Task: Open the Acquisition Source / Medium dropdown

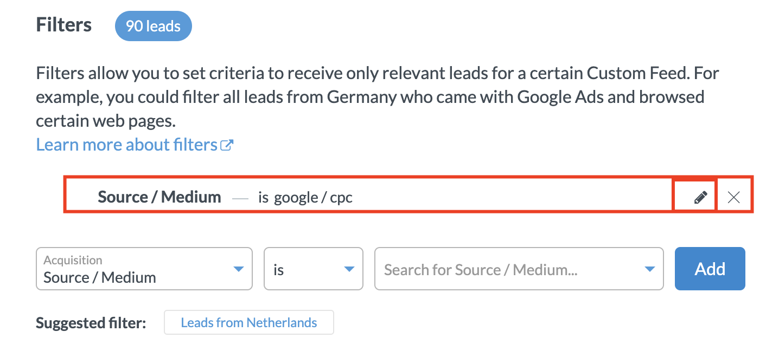Action: (144, 269)
